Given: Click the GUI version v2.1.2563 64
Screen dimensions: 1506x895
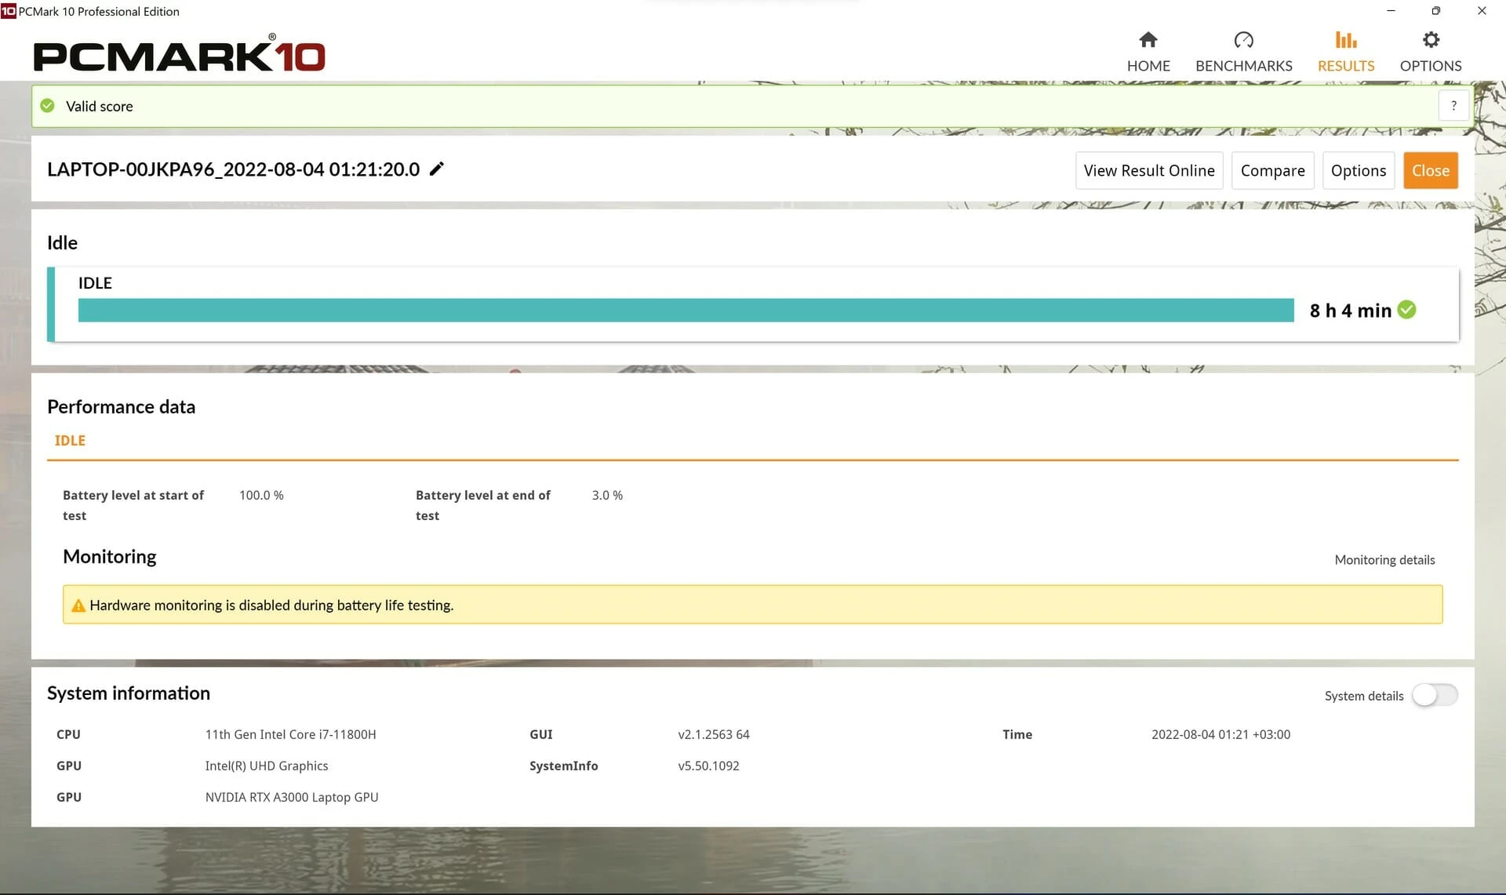Looking at the screenshot, I should [714, 735].
